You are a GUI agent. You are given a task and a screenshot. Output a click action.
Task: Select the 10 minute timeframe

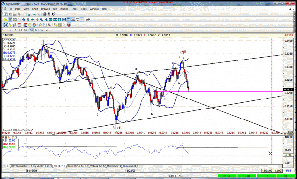click(x=15, y=30)
